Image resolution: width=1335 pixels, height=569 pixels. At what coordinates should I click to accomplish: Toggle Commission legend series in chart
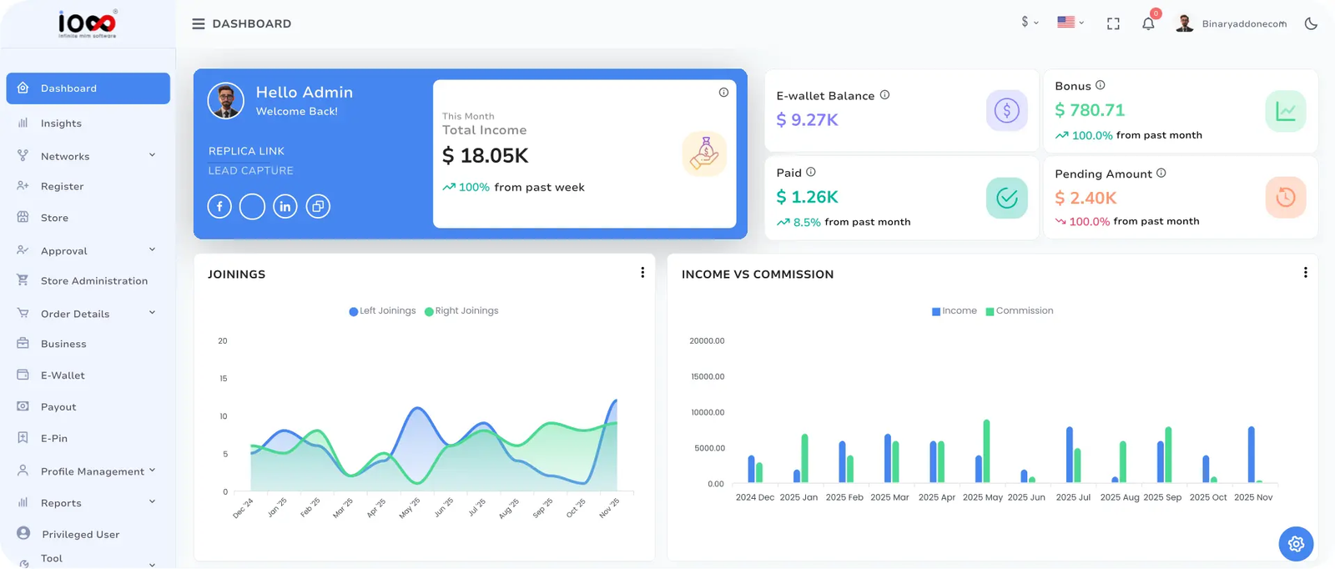click(x=1020, y=311)
